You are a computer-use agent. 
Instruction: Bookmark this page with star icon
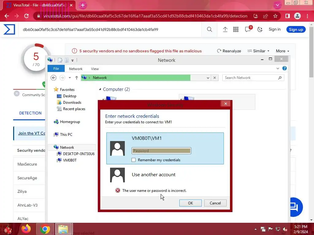tap(275, 16)
